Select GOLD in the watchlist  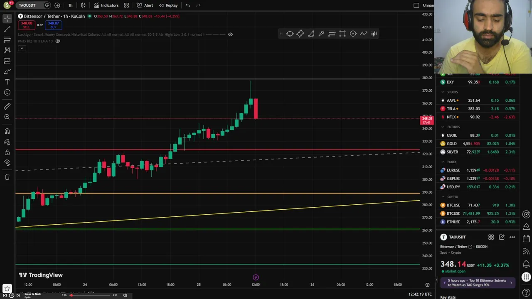coord(478,144)
